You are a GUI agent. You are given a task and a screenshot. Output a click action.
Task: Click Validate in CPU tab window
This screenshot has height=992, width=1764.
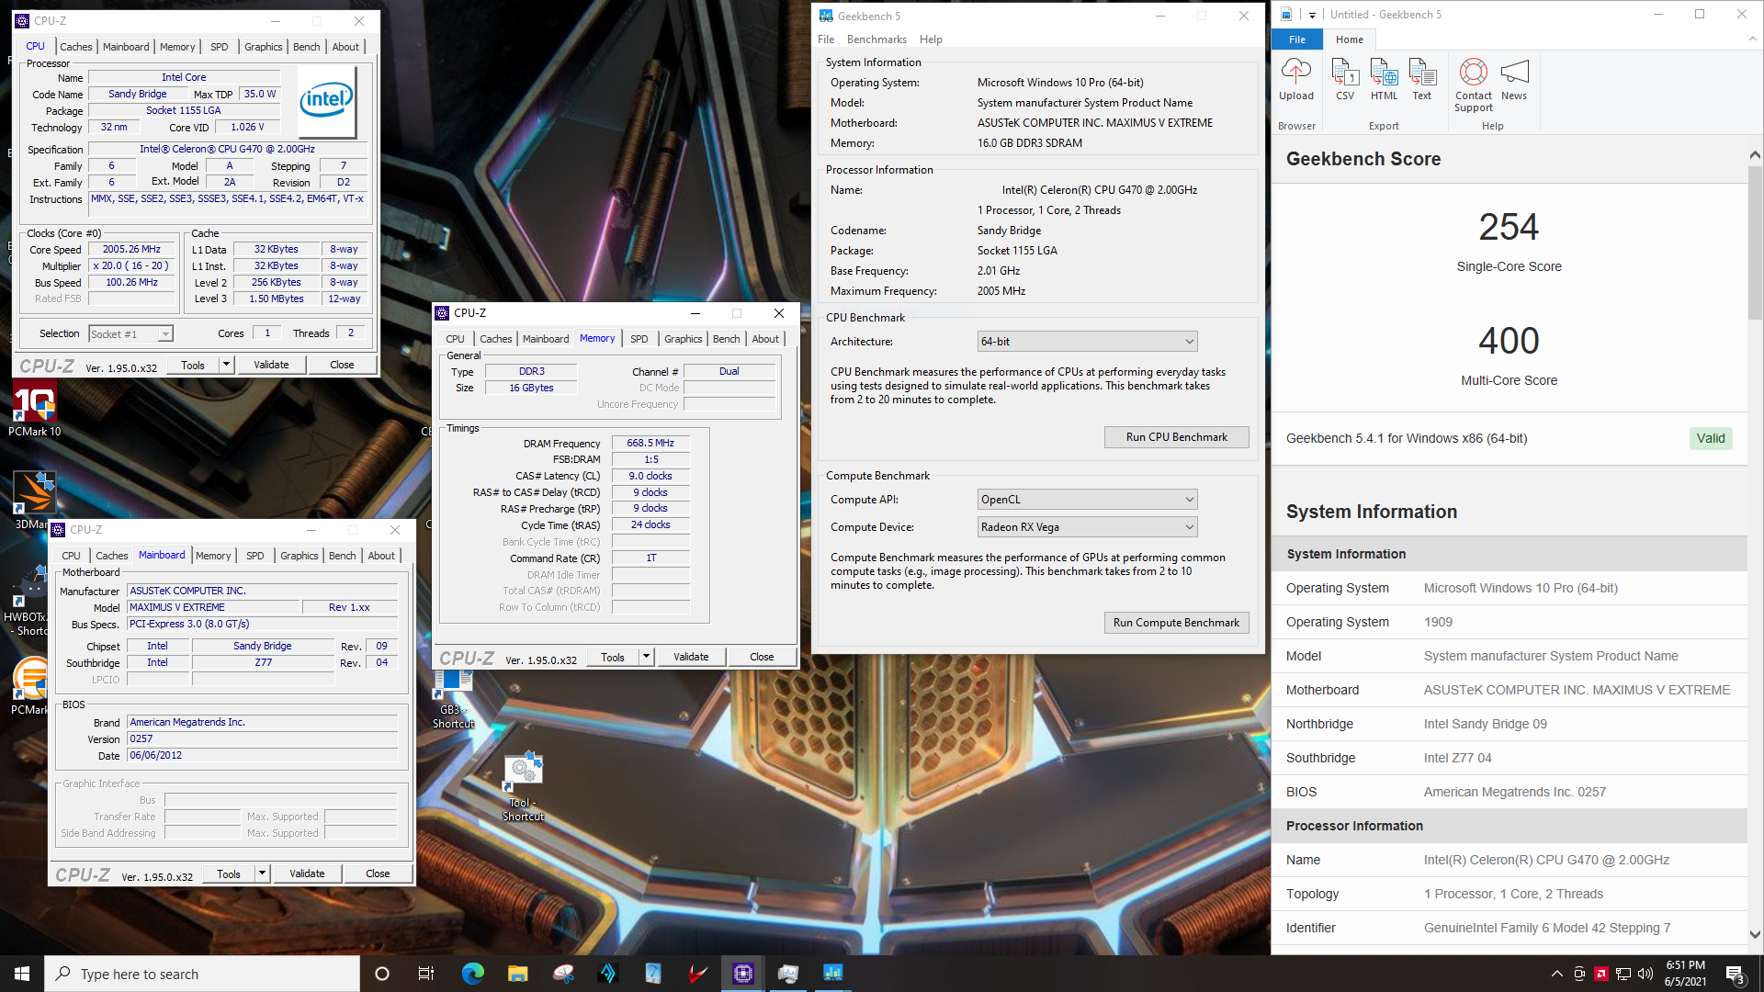tap(271, 365)
